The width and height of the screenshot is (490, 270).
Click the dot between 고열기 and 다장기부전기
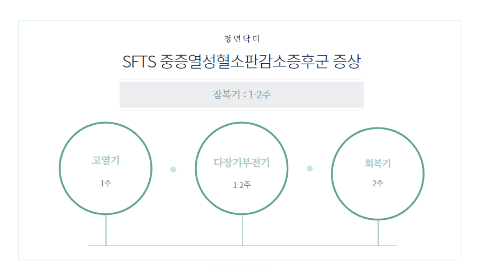click(x=173, y=170)
